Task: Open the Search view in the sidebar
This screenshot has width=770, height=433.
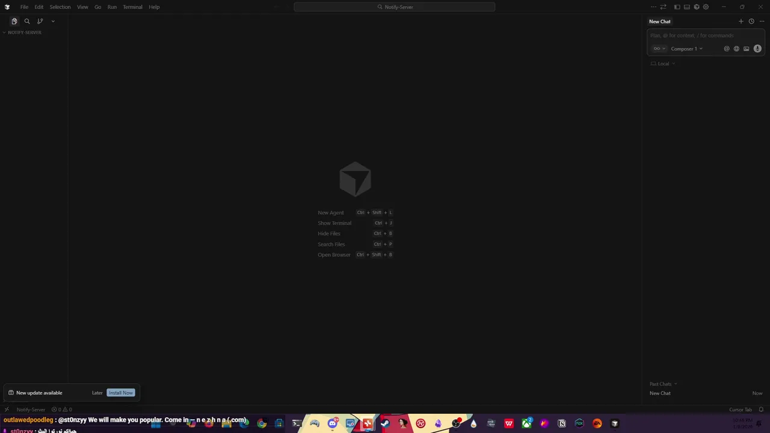Action: [x=27, y=21]
